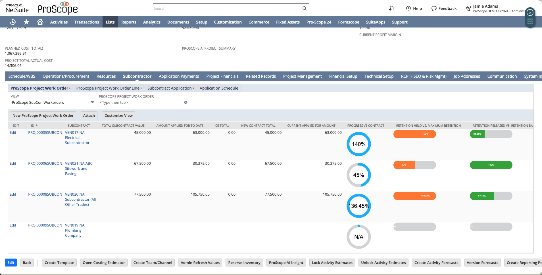Click the floating info icon
The image size is (542, 275).
[x=530, y=12]
